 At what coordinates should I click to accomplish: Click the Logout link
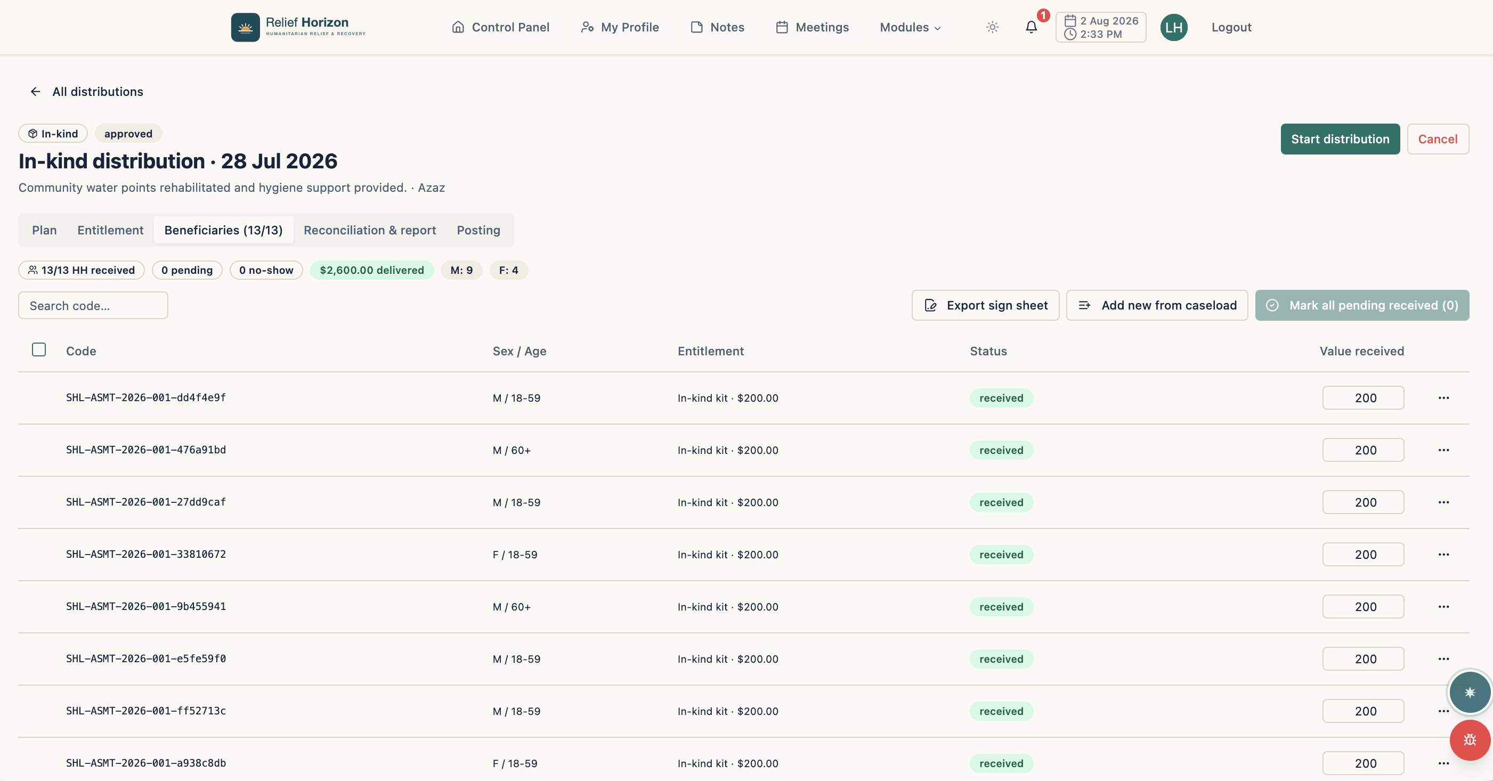(1231, 27)
